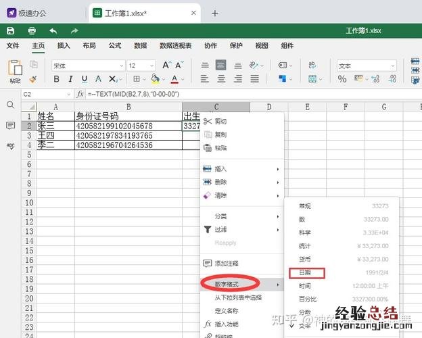This screenshot has width=422, height=338.
Task: Expand the number format dropdown showing 文本
Action: [367, 66]
